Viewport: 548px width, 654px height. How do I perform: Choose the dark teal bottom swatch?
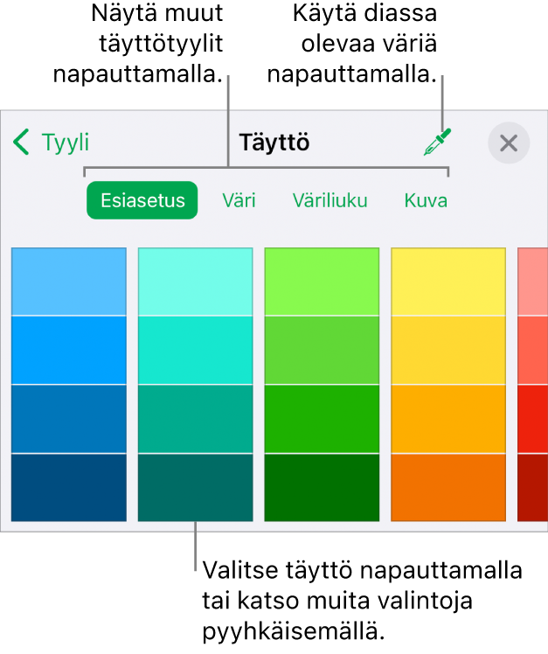(x=195, y=487)
